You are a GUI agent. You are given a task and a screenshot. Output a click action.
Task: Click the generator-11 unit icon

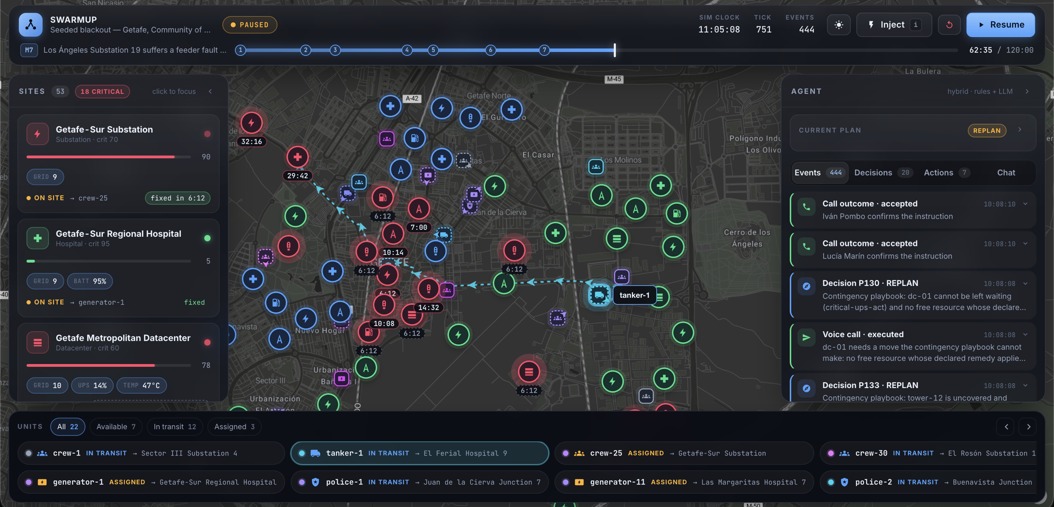[x=579, y=482]
